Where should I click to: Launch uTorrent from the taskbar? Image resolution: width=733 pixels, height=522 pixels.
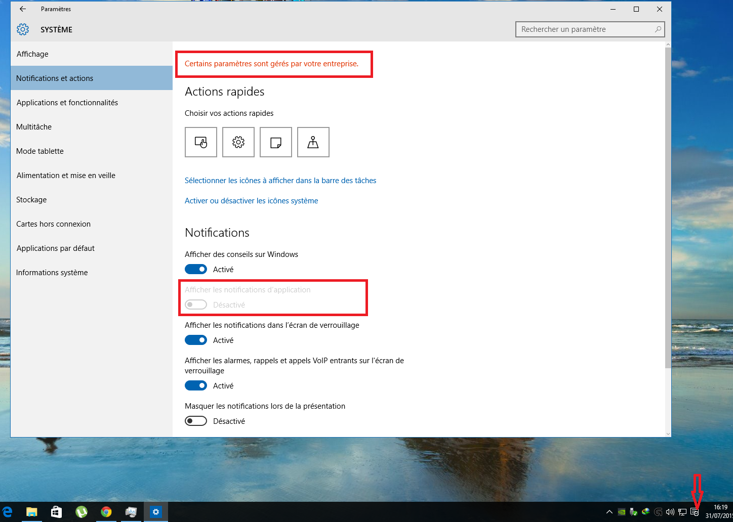tap(82, 512)
